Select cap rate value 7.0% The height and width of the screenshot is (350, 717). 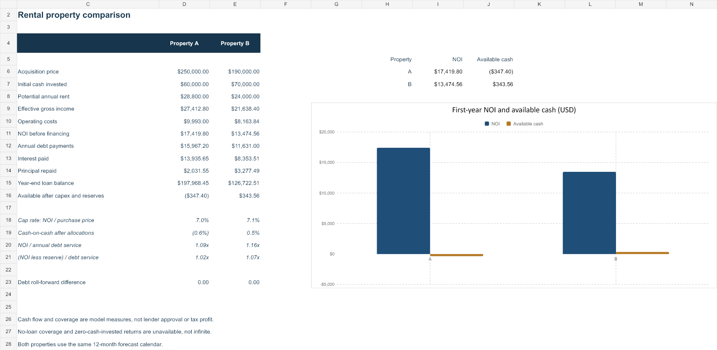203,220
